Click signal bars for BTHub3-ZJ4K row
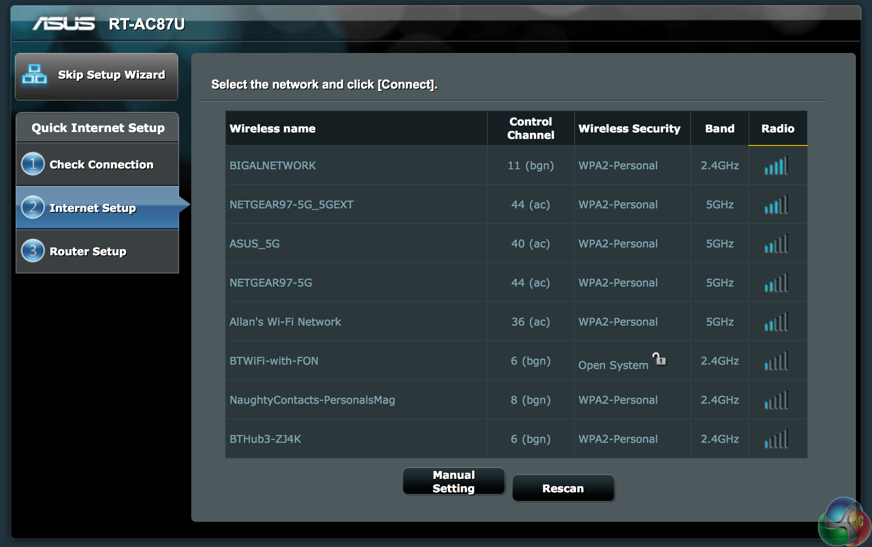This screenshot has width=872, height=547. click(x=776, y=439)
